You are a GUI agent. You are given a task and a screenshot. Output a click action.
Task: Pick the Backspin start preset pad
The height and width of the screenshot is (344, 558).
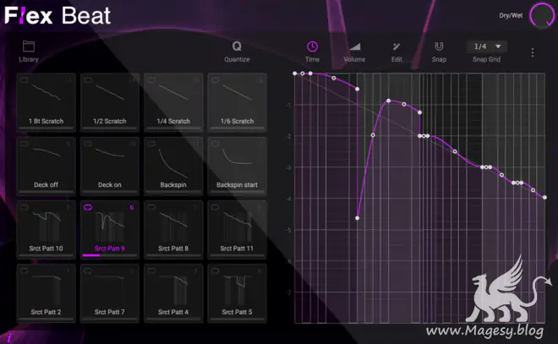click(x=237, y=166)
